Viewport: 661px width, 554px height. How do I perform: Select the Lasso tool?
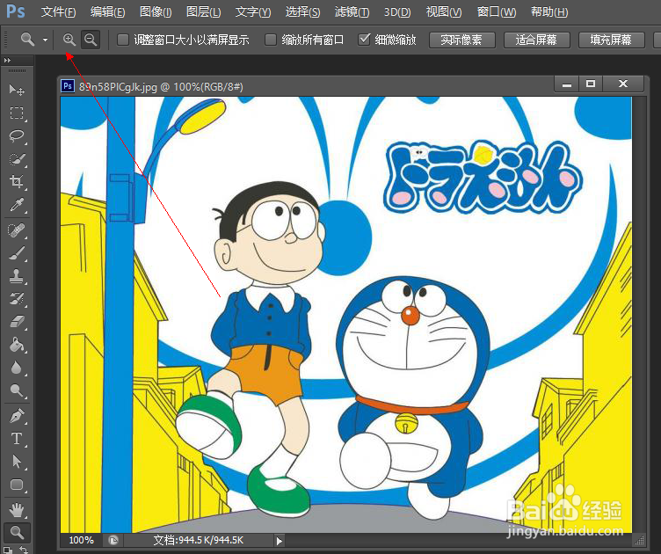(x=17, y=135)
